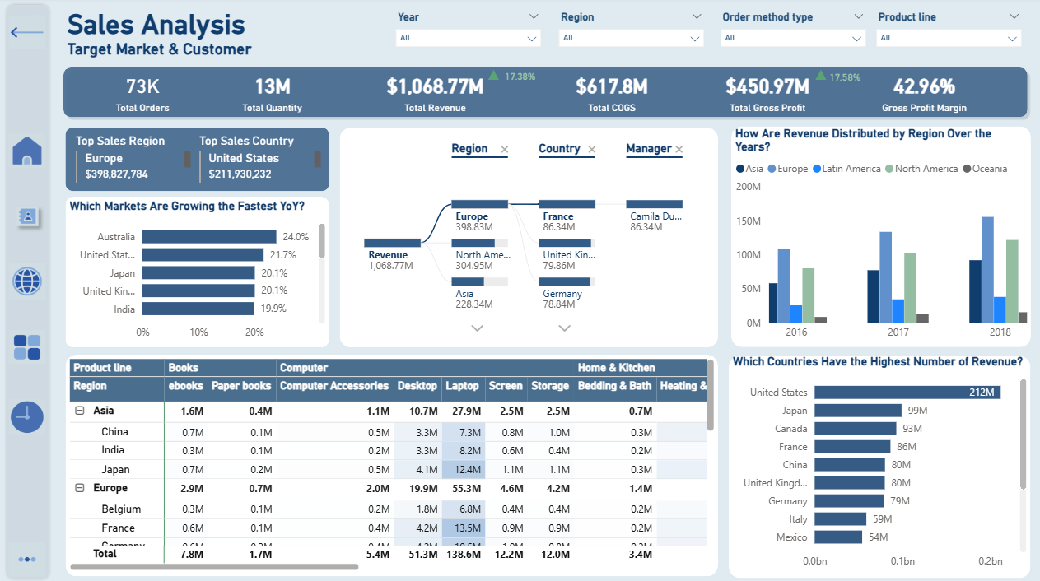Remove the Region level with its X
1040x581 pixels.
tap(505, 150)
